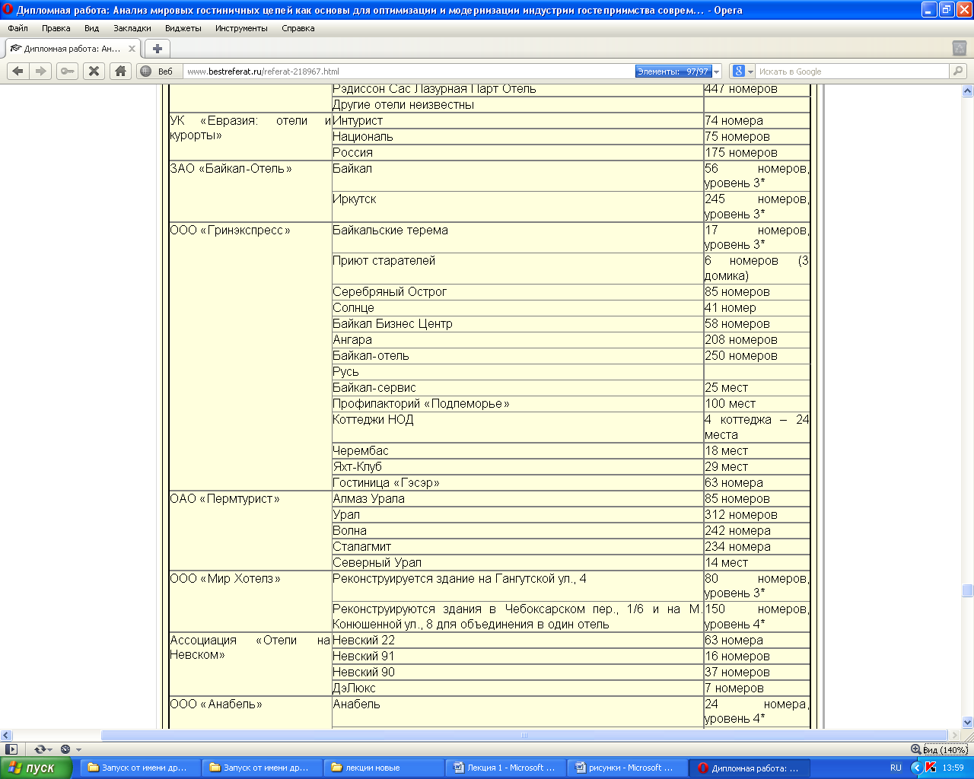Image resolution: width=974 pixels, height=779 pixels.
Task: Open the closed tabs trash icon
Action: click(960, 48)
